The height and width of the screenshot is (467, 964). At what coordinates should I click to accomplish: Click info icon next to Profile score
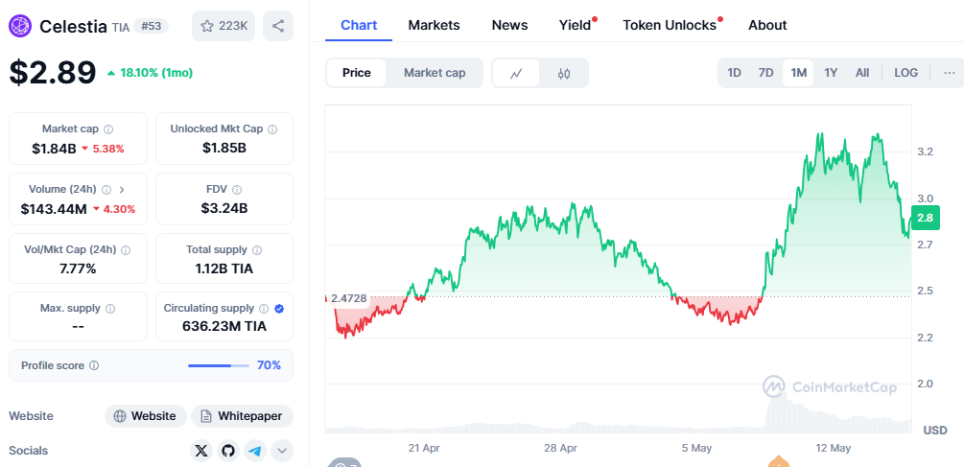click(x=94, y=365)
